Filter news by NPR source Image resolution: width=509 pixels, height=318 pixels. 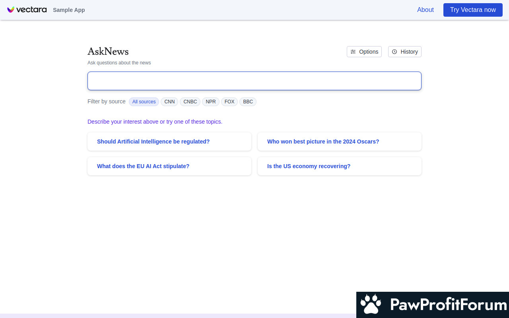pyautogui.click(x=211, y=102)
